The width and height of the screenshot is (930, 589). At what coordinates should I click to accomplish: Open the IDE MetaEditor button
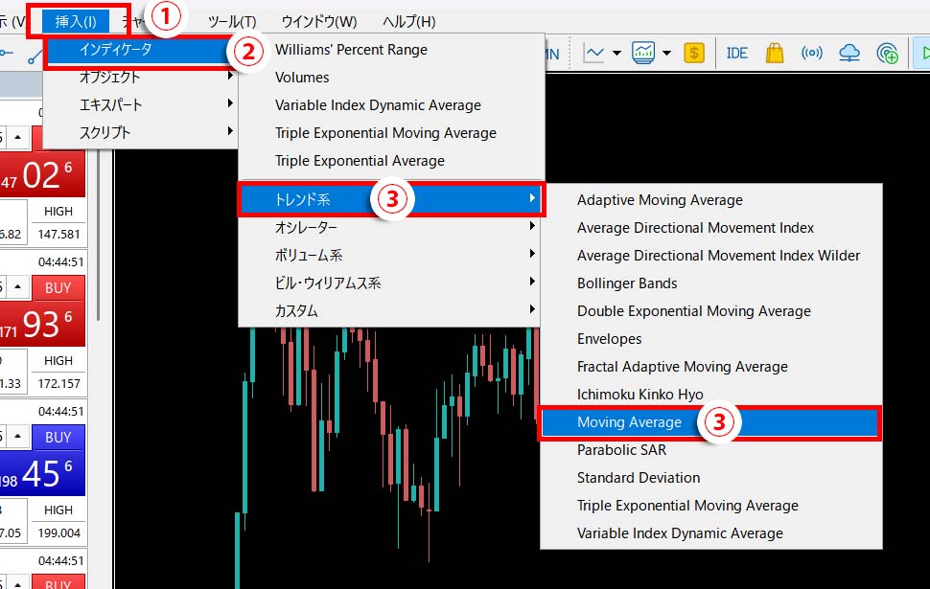point(736,54)
